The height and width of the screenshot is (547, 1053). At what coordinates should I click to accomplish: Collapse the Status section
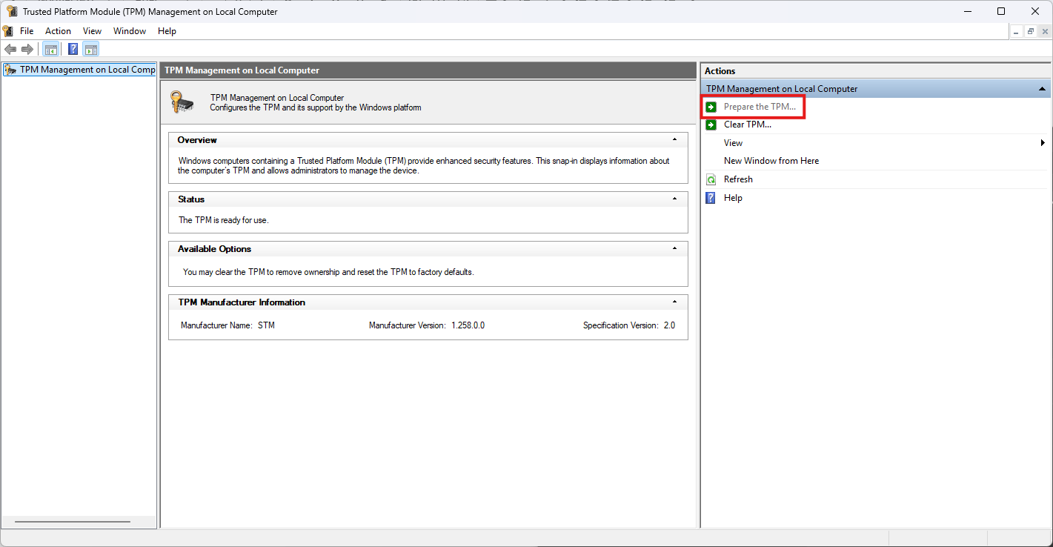[674, 199]
